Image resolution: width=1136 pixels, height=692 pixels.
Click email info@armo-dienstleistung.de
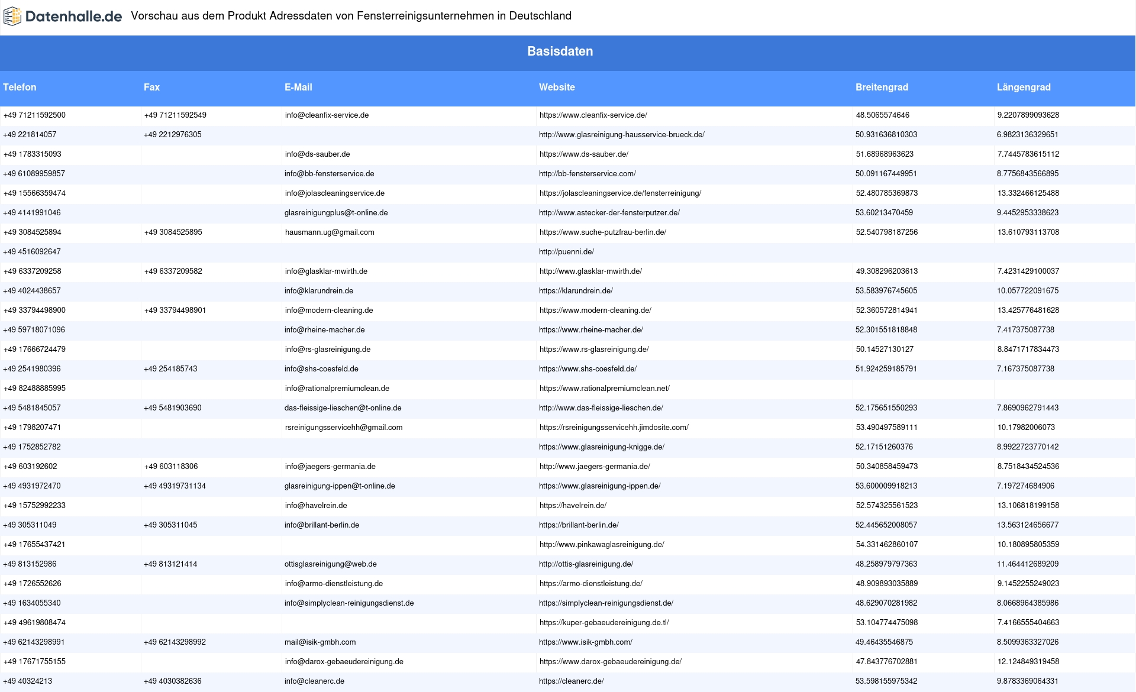[334, 584]
